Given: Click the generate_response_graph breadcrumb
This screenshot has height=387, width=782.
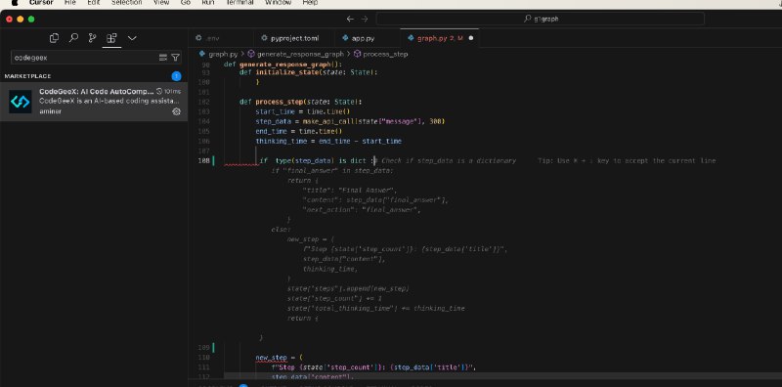Looking at the screenshot, I should [x=300, y=54].
